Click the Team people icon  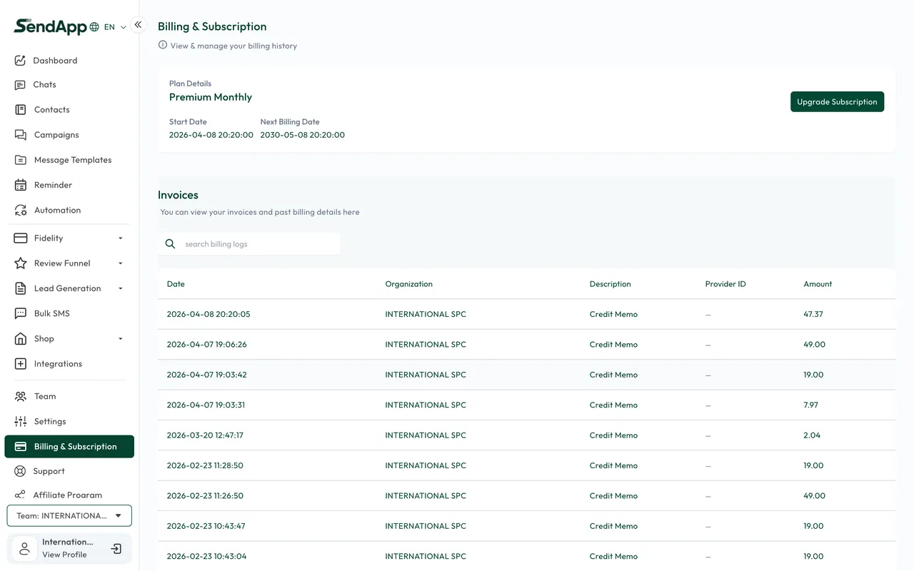pyautogui.click(x=21, y=396)
